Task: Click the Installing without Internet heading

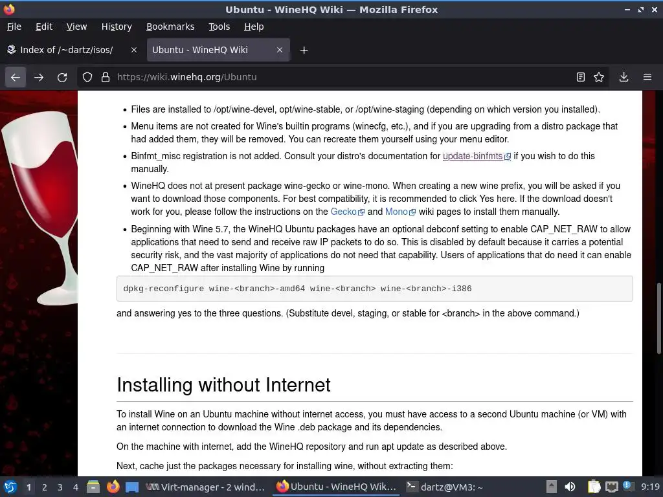Action: [223, 385]
